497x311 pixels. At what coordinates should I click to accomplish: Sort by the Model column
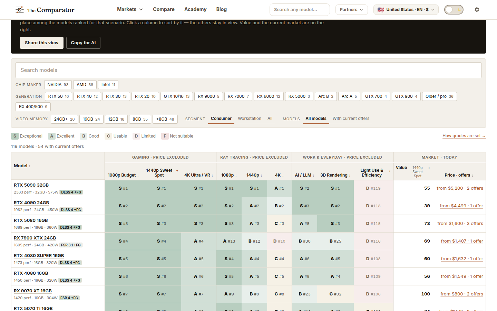[x=22, y=166]
